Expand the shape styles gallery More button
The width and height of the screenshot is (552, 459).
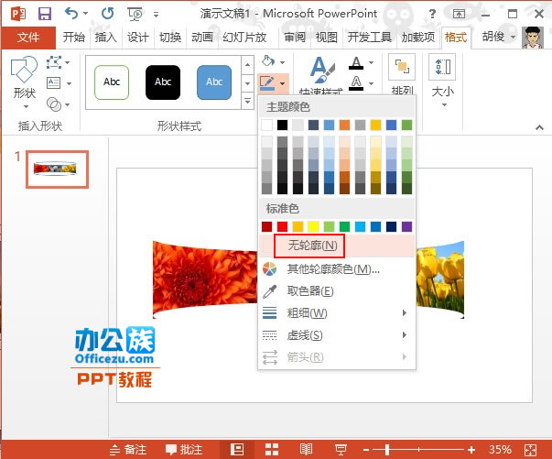247,101
